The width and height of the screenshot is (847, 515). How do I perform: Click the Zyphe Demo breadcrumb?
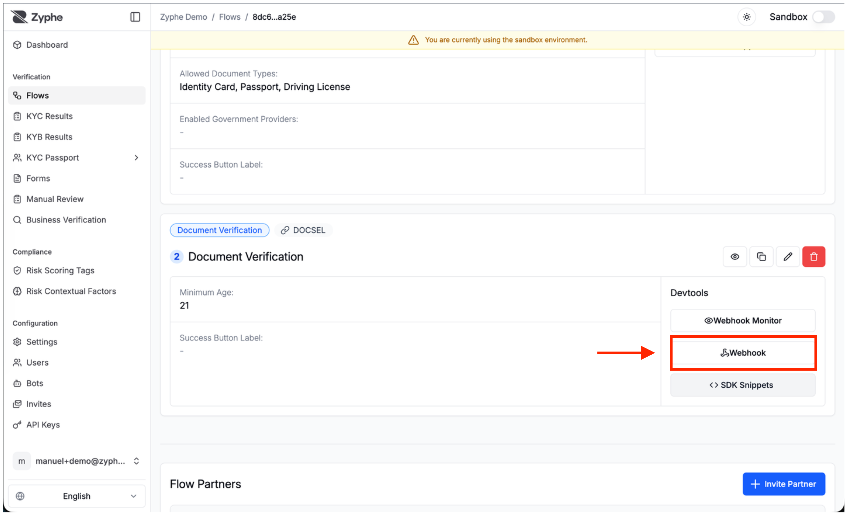pos(183,17)
